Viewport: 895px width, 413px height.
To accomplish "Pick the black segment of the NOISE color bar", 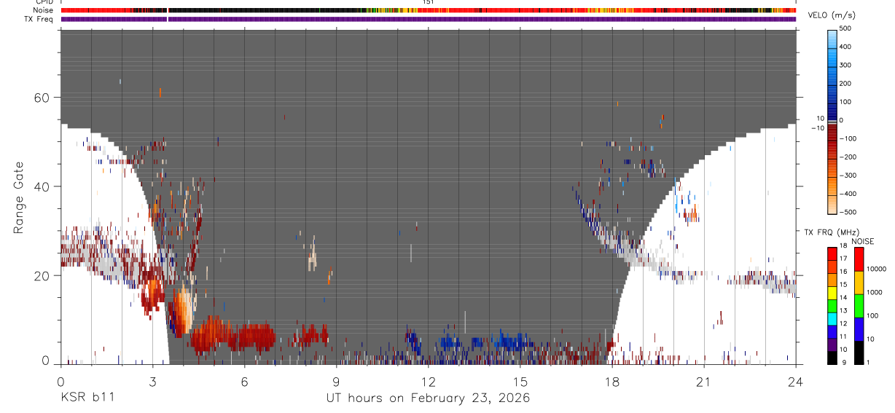I will (x=858, y=351).
